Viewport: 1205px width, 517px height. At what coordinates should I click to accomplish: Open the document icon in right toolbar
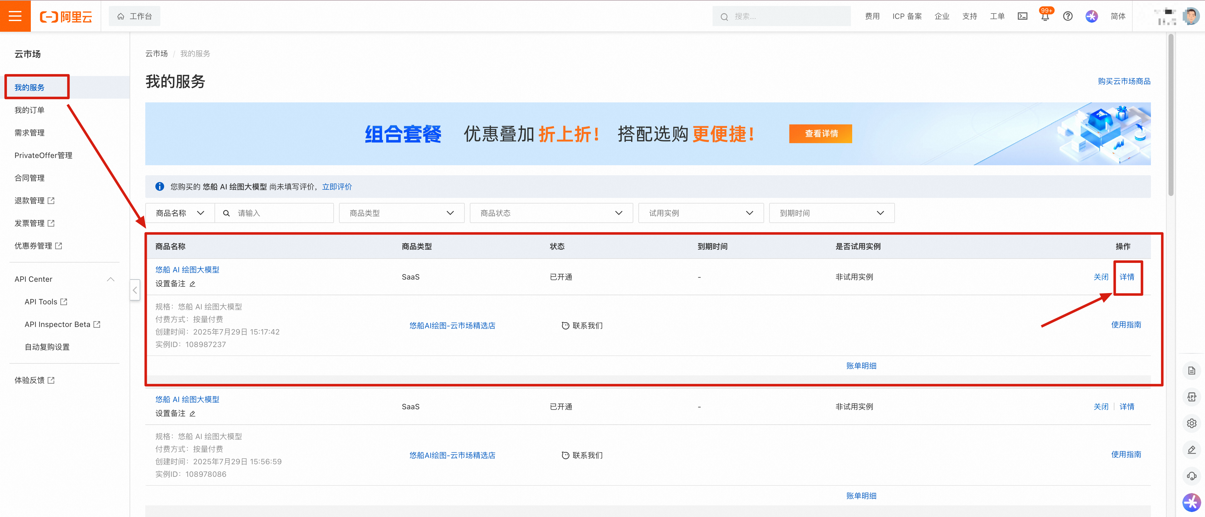(x=1191, y=371)
